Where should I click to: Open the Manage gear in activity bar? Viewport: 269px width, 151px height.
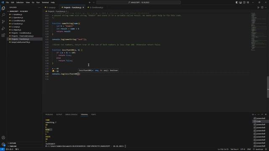(x=3, y=144)
